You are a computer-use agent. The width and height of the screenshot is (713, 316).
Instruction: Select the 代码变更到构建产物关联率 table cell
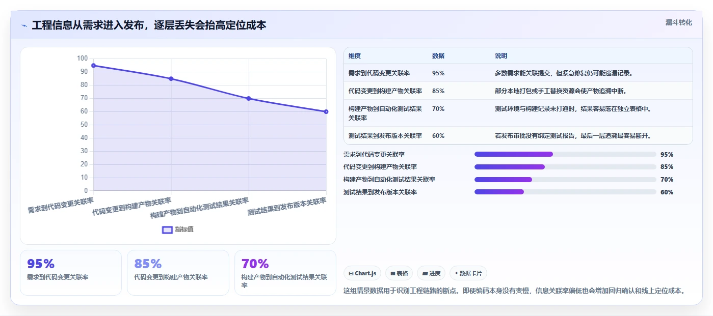(x=385, y=91)
